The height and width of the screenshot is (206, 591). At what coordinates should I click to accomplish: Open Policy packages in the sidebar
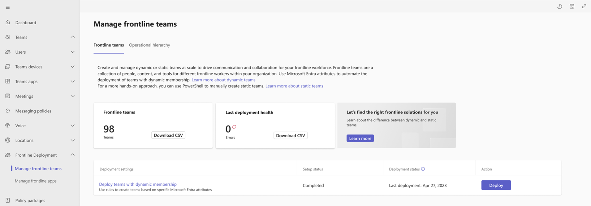point(30,200)
